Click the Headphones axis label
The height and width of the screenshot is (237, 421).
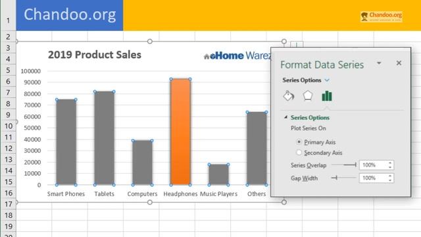coord(180,194)
